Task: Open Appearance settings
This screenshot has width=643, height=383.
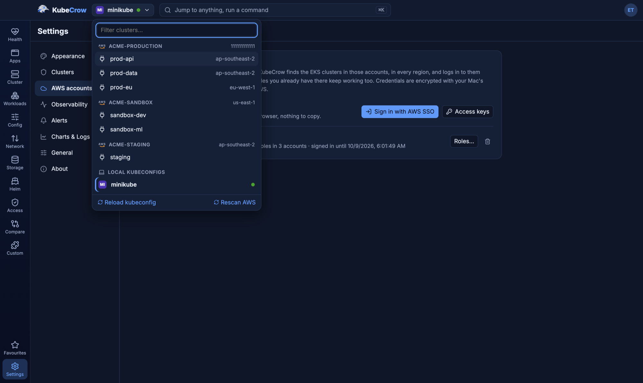Action: point(63,56)
